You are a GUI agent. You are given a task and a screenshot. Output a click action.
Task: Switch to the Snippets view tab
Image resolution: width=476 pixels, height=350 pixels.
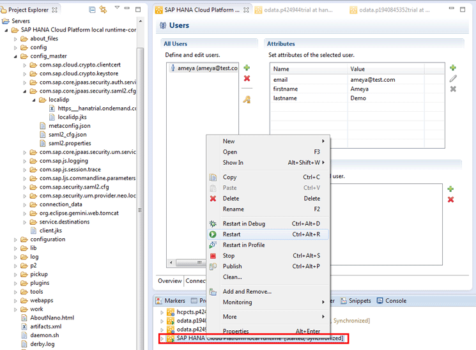pyautogui.click(x=356, y=301)
